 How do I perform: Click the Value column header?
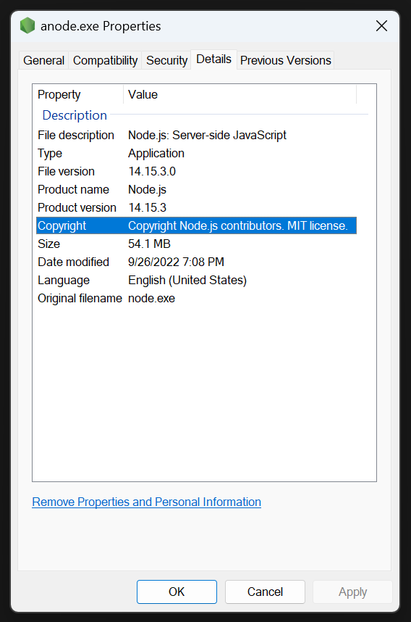coord(240,94)
